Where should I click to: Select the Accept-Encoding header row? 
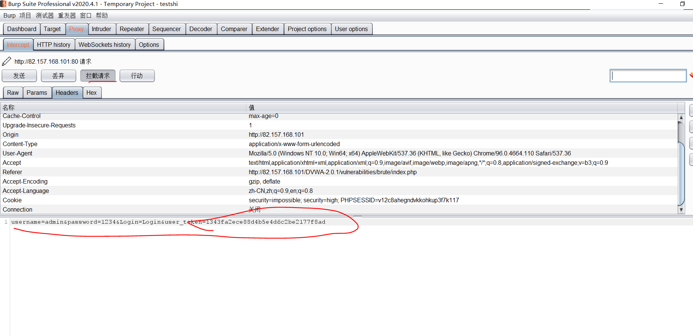pos(339,181)
